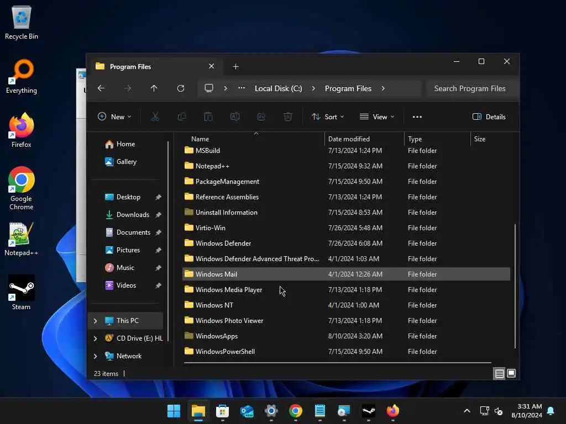This screenshot has width=566, height=424.
Task: Add a new Explorer tab
Action: 235,67
